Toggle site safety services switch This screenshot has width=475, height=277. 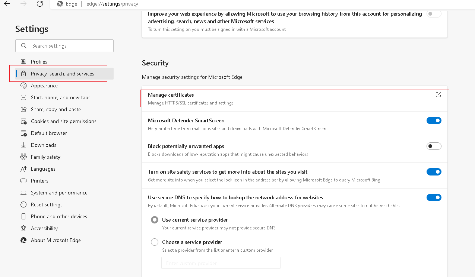pyautogui.click(x=434, y=172)
